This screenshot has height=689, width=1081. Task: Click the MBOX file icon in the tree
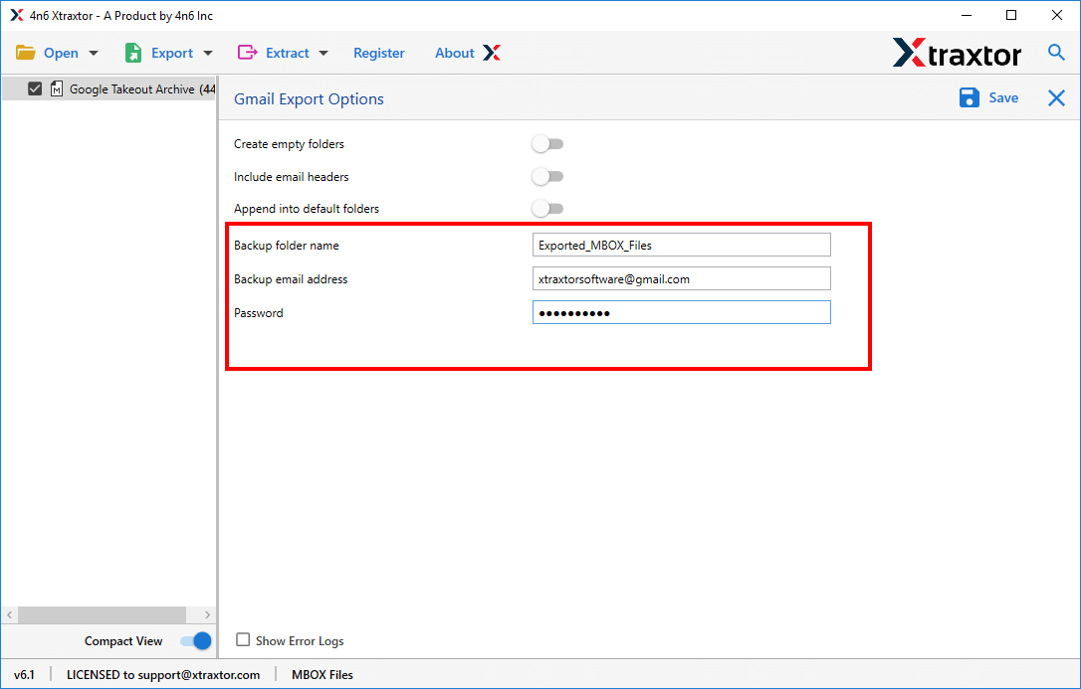click(x=57, y=88)
